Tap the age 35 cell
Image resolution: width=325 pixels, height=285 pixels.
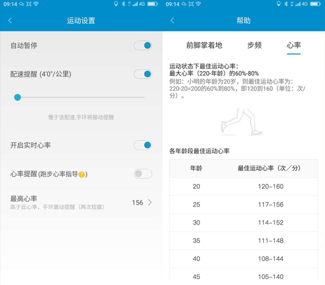coord(197,241)
